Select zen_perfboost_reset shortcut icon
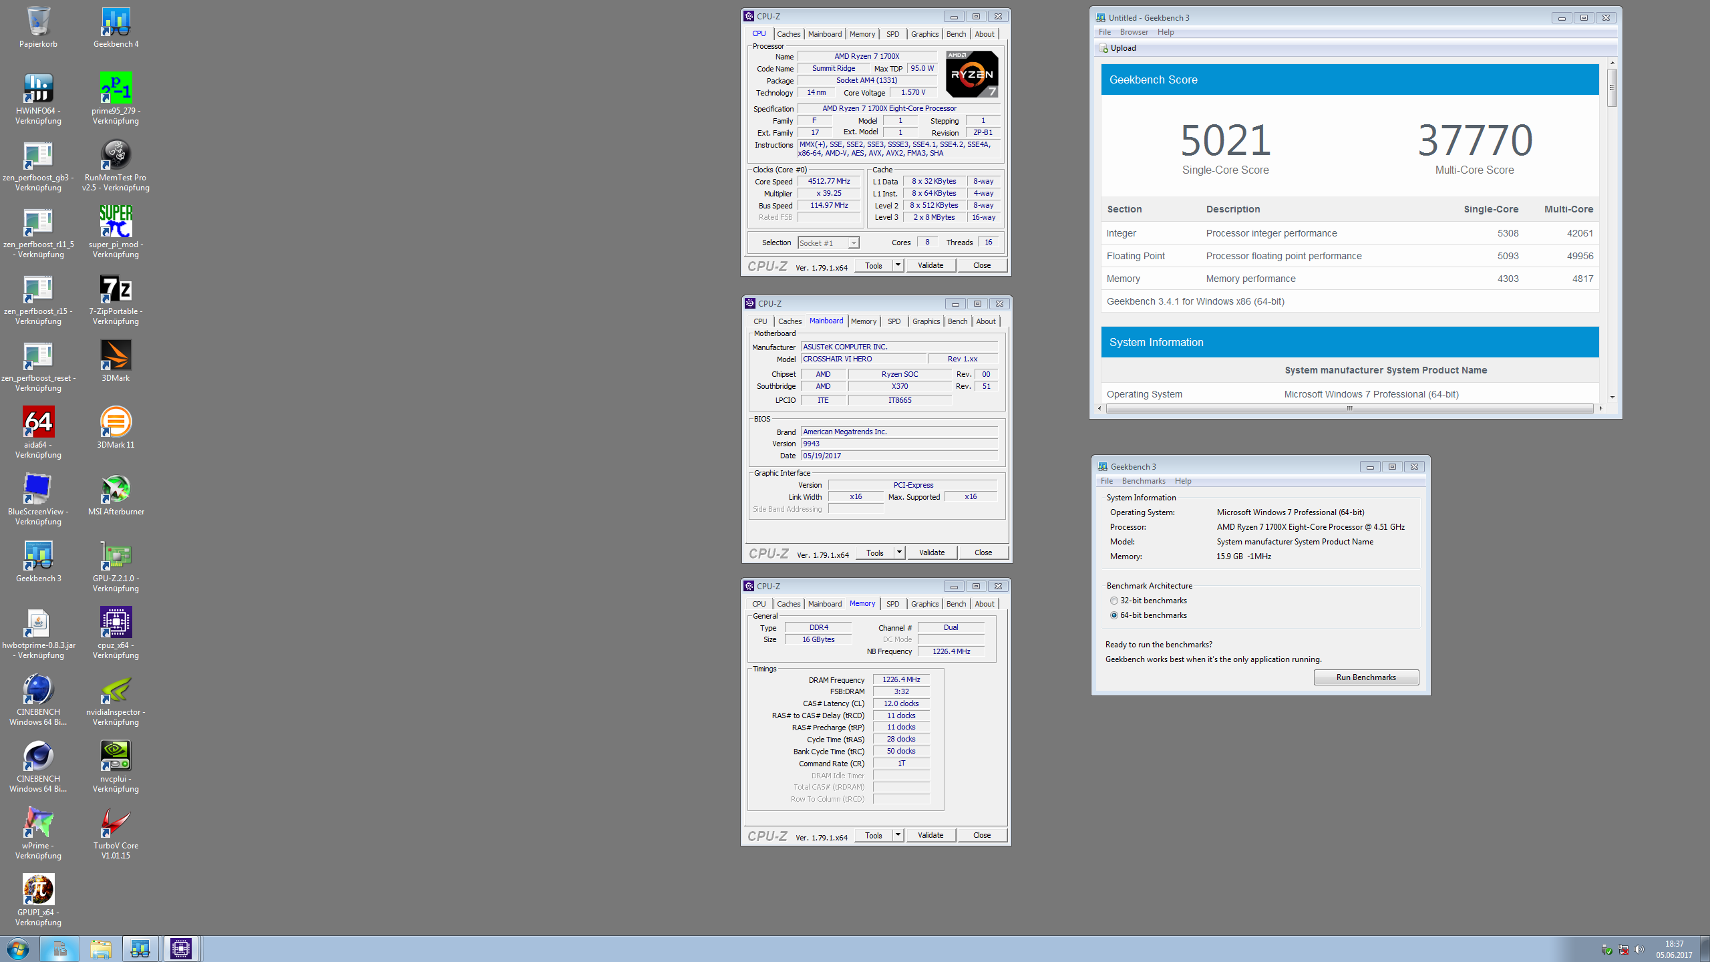This screenshot has width=1710, height=962. click(38, 366)
